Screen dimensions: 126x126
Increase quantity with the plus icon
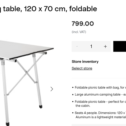(x=105, y=46)
